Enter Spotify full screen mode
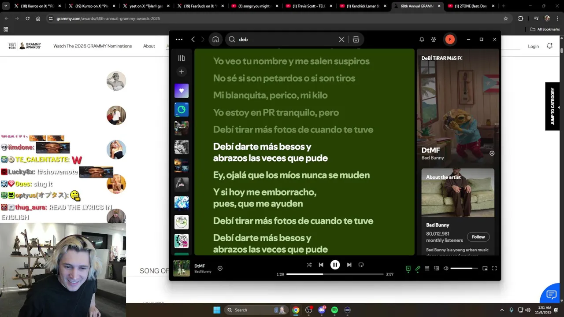Viewport: 564px width, 317px height. (494, 268)
